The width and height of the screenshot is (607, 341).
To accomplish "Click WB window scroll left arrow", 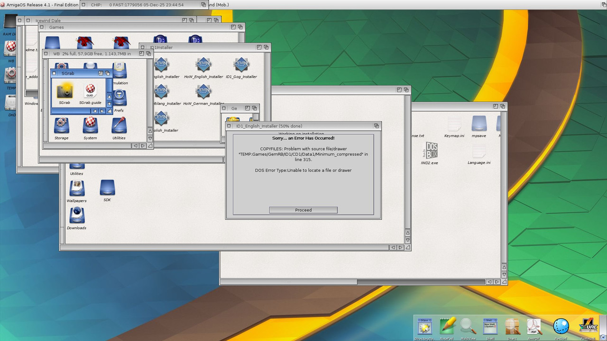I will (x=136, y=146).
